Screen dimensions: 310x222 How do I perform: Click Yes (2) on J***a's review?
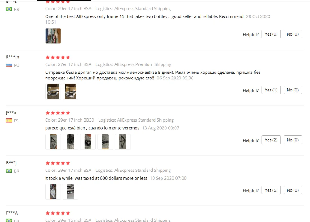pos(271,140)
